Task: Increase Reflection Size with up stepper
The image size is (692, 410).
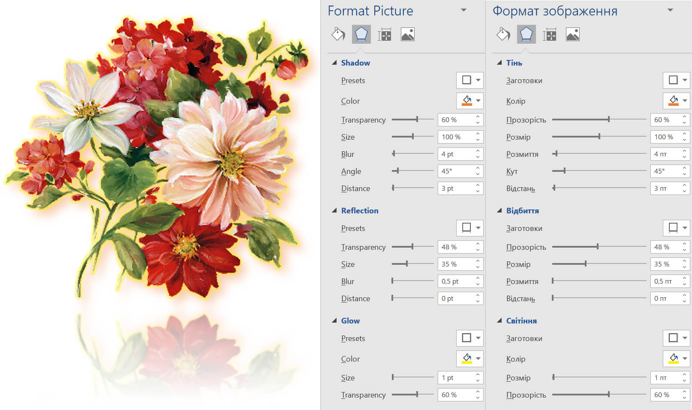Action: [478, 261]
